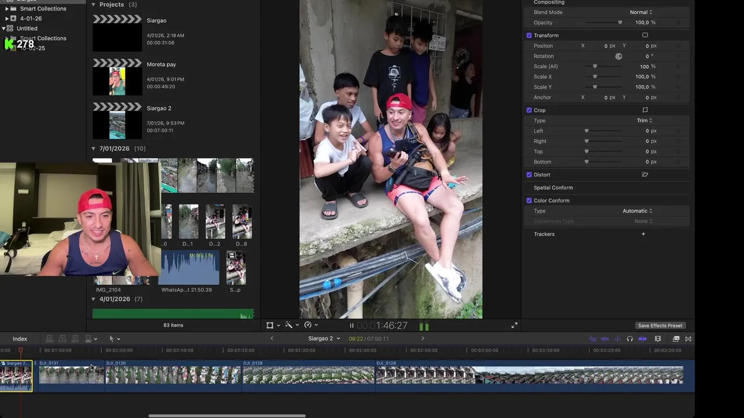Click the overwrite clip edit icon
Screen dimensions: 744x418
(88, 338)
